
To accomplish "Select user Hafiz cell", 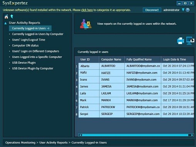I will tap(89, 73).
